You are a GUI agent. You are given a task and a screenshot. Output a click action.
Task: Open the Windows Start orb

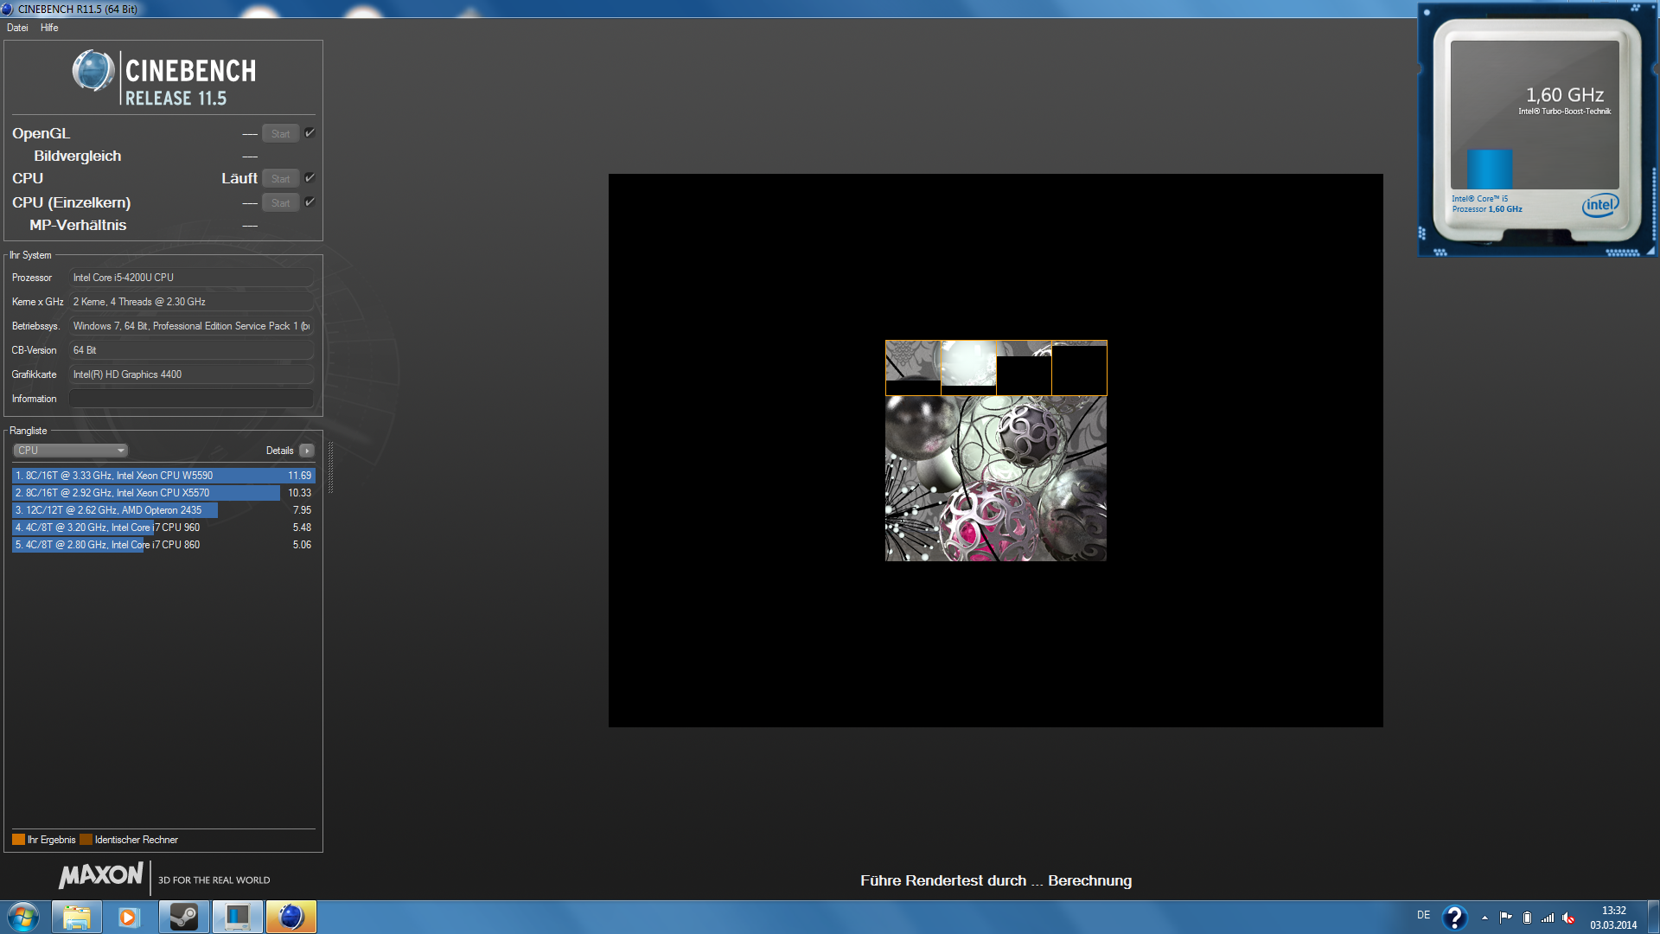[x=23, y=917]
